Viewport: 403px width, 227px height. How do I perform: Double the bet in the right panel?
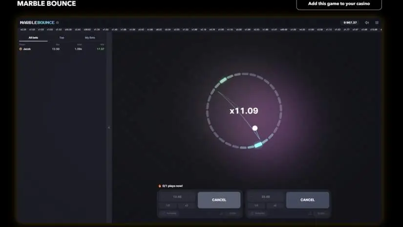[x=275, y=205]
